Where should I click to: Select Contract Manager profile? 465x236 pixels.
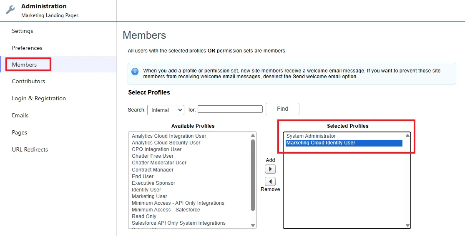pos(153,170)
